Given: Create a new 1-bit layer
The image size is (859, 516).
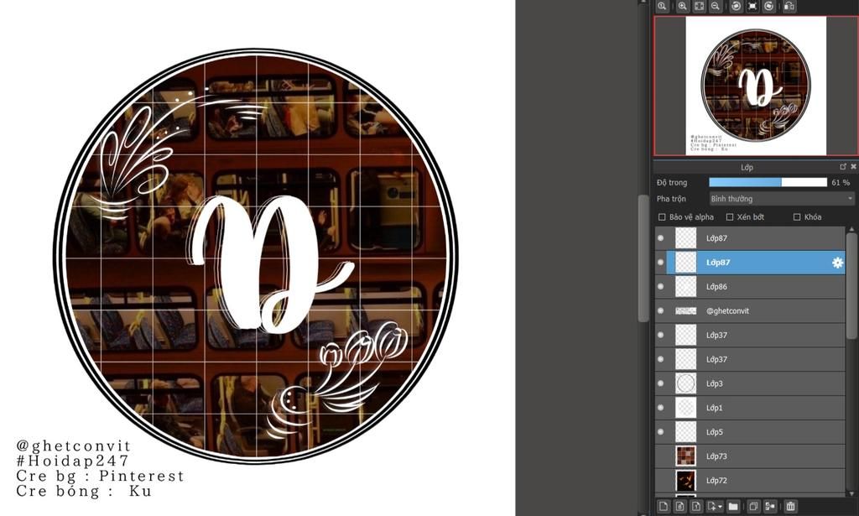Looking at the screenshot, I should [696, 506].
